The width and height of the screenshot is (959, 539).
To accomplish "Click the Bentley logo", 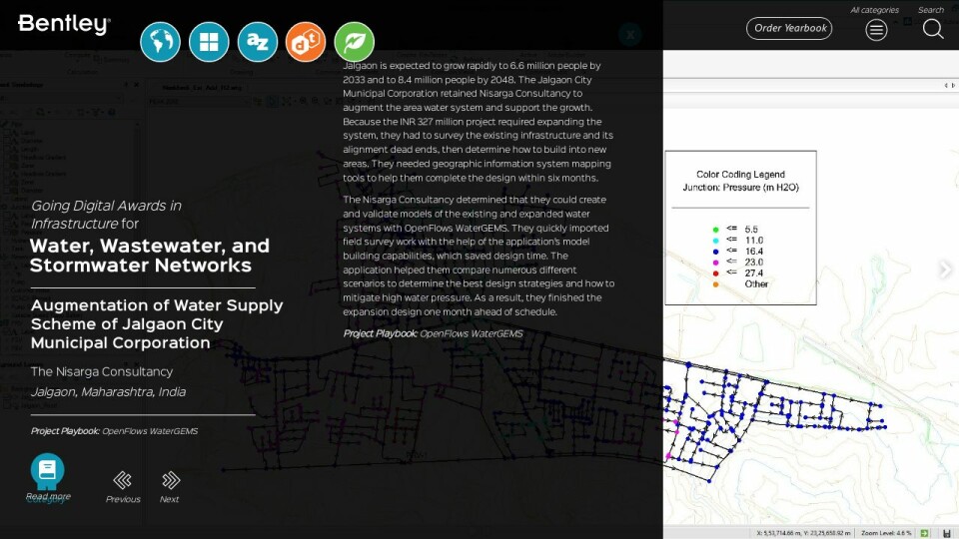I will [x=64, y=24].
